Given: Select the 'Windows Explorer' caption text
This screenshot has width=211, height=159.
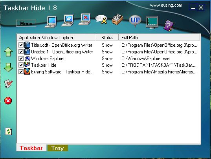Looking at the screenshot, I should (x=48, y=58).
